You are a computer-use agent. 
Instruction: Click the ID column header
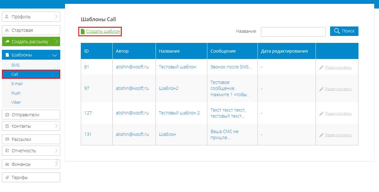click(x=97, y=51)
